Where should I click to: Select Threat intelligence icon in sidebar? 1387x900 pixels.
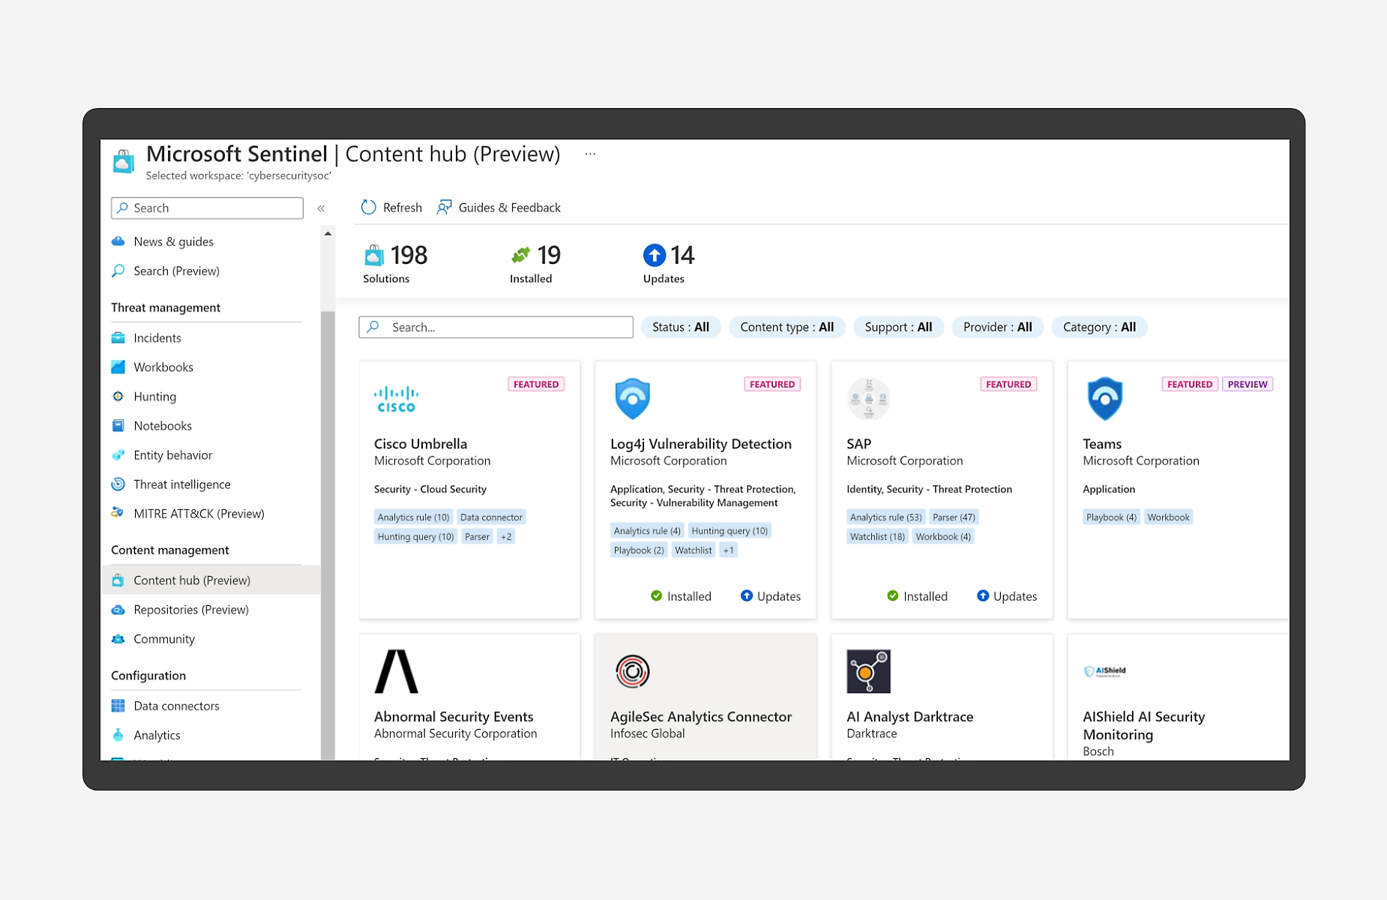[x=118, y=484]
